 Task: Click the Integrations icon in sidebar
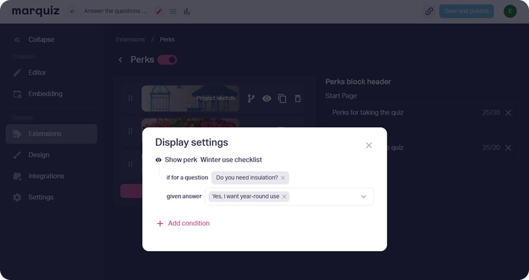tap(17, 176)
